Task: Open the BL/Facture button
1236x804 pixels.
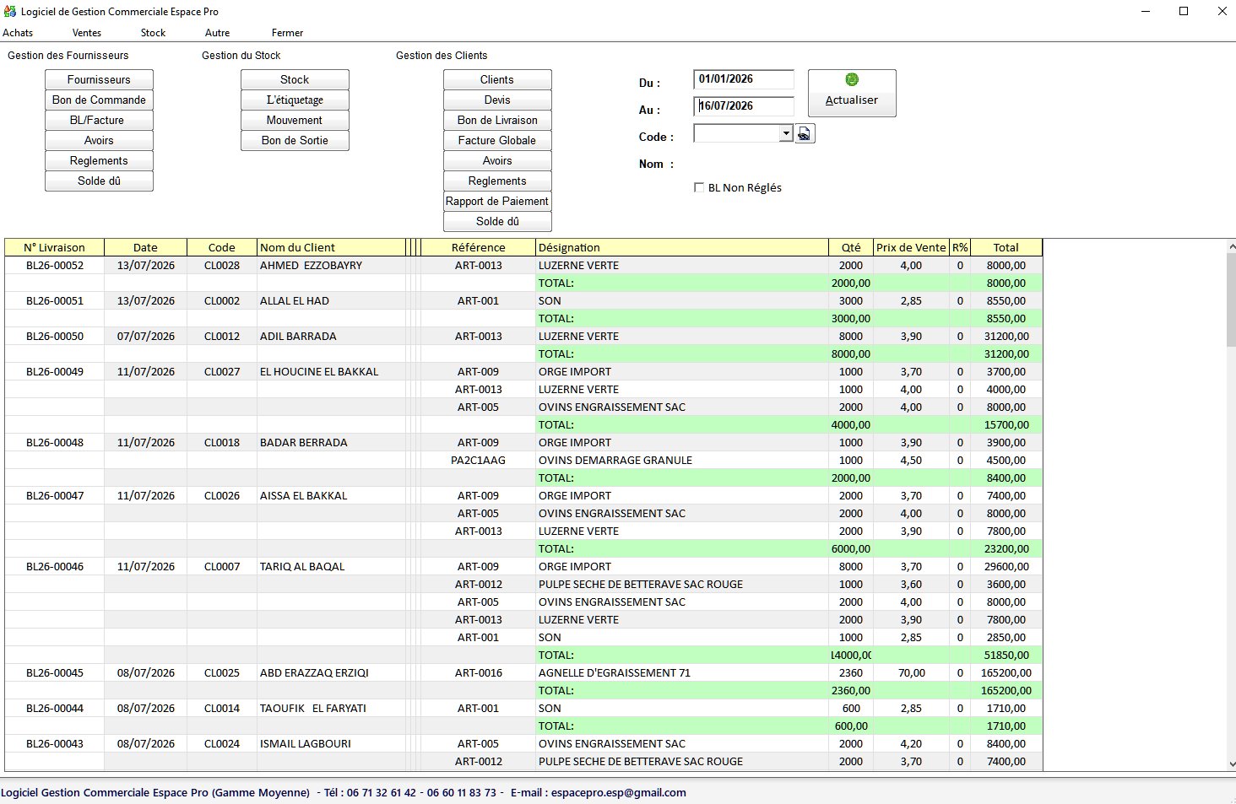Action: [99, 120]
